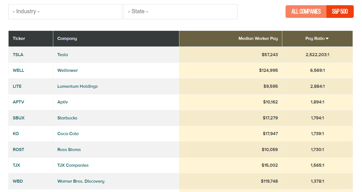Select pay ratio 1,378:1

[x=317, y=181]
